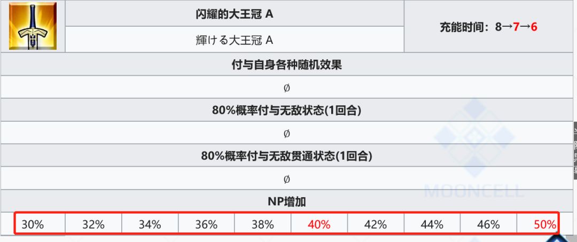Click the Japanese name 輝ける大王冠 A
Screen dimensions: 577x242
235,40
